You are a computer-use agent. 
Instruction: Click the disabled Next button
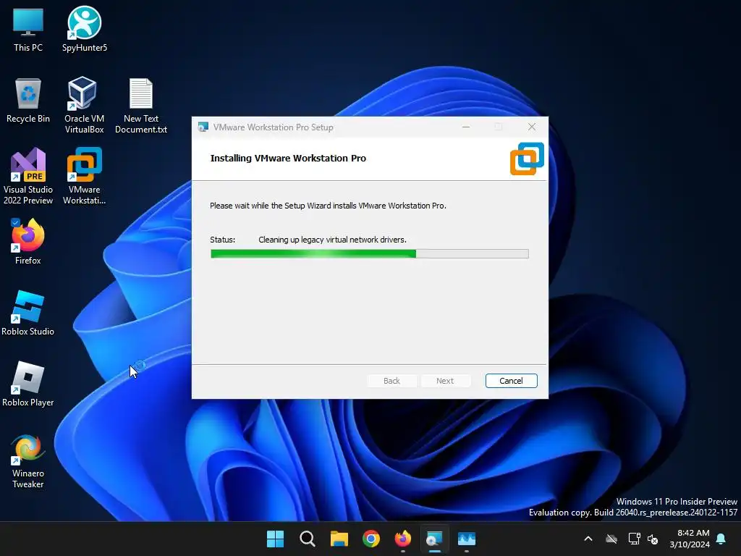(445, 381)
